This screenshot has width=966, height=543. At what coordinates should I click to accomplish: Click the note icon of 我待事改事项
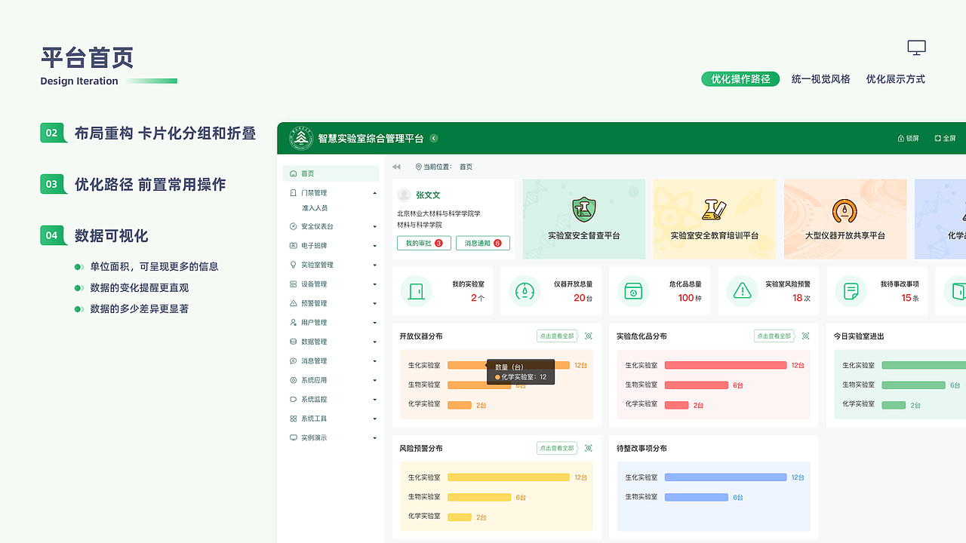click(851, 290)
